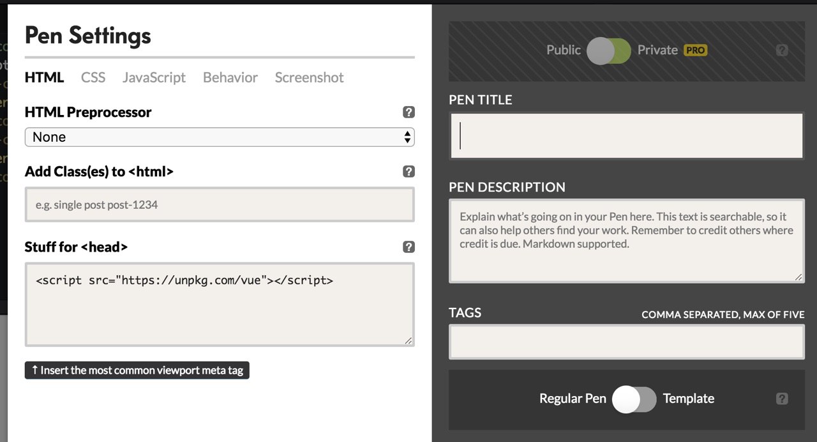Click inside the Stuff for head textarea
Viewport: 817px width, 442px height.
(x=220, y=305)
